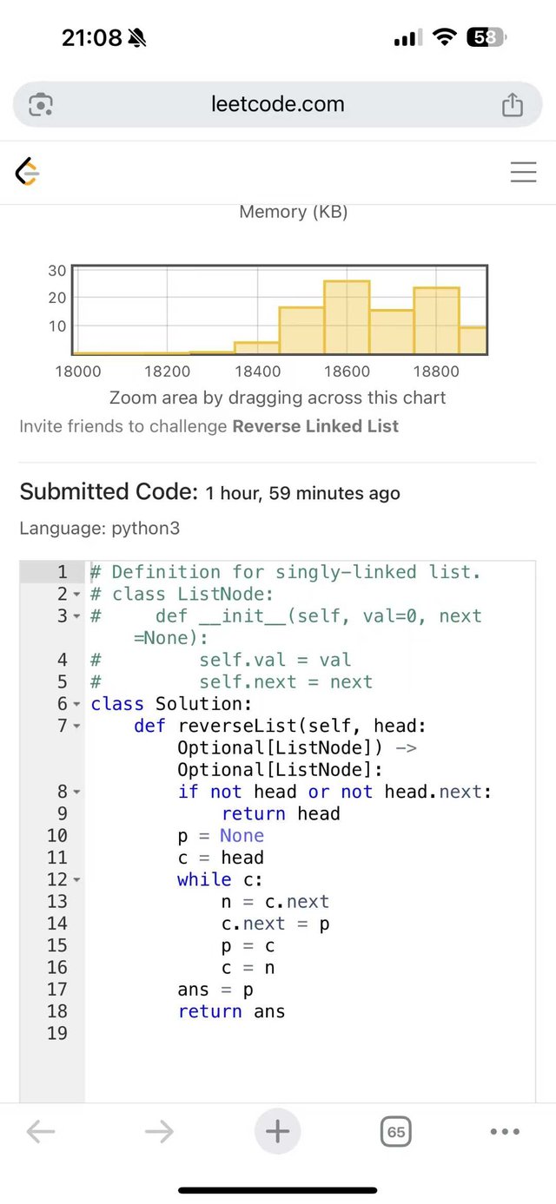Click the 'n = c.next' code line
This screenshot has height=1204, width=556.
tap(275, 901)
